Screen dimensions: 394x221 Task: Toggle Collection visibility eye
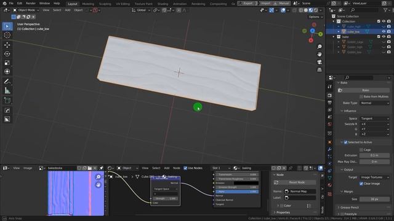point(384,21)
